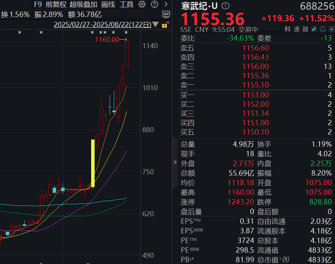Click buy-one price 1153.00
The height and width of the screenshot is (264, 335).
click(255, 95)
